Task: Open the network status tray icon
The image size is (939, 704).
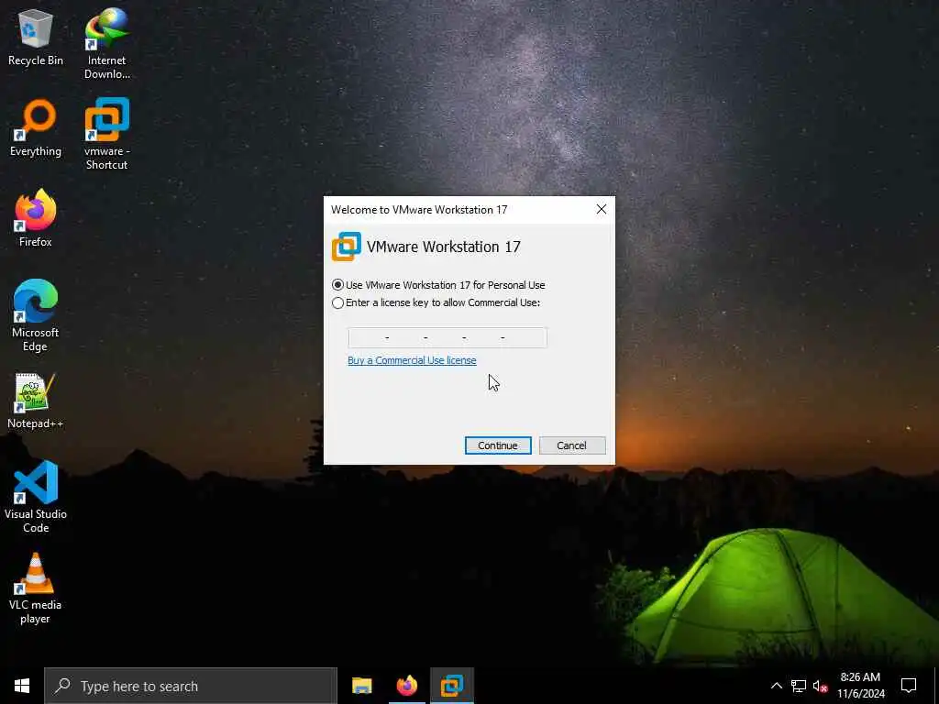Action: (x=799, y=686)
